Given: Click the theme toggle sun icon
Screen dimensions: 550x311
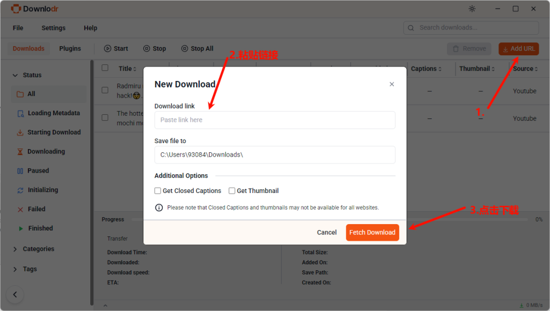Looking at the screenshot, I should pos(472,9).
